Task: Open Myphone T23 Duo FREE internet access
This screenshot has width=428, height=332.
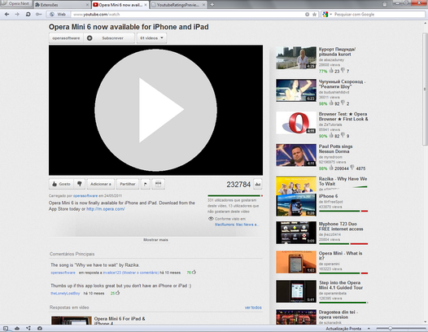Action: (341, 226)
